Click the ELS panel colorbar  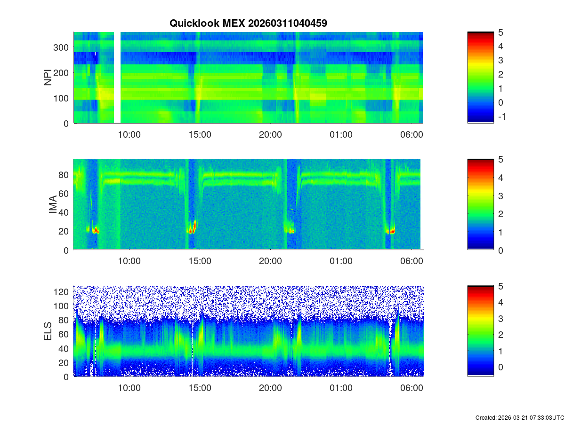480,331
